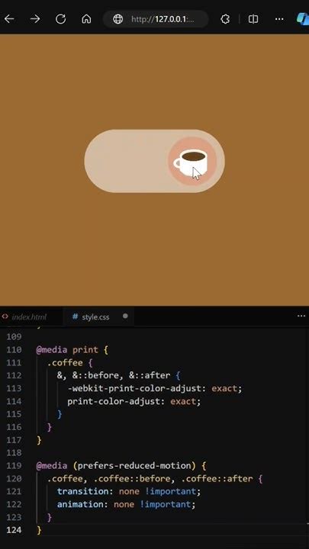The image size is (309, 549).
Task: Go back with the browser back arrow
Action: tap(9, 19)
